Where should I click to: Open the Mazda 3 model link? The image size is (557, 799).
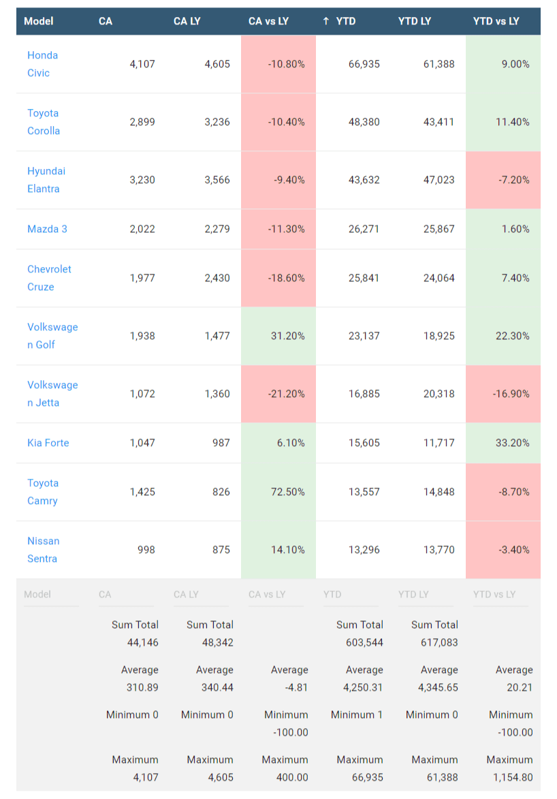click(47, 230)
